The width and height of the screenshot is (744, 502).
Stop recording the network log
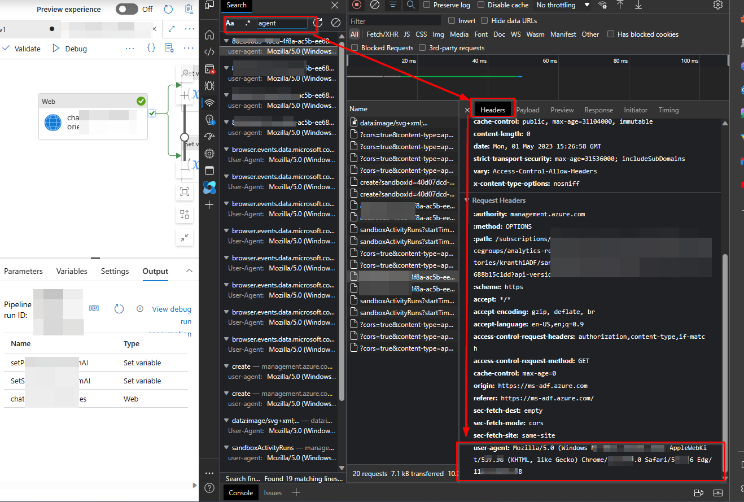pyautogui.click(x=357, y=5)
